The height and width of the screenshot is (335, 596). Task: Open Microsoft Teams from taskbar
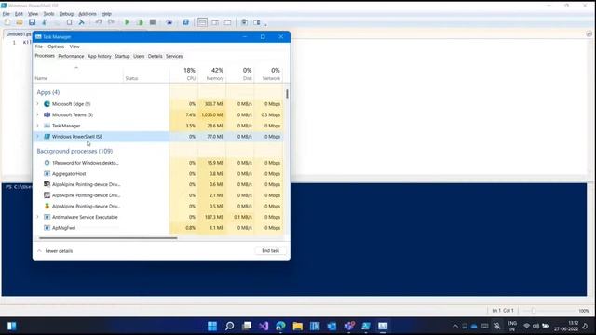(x=349, y=326)
